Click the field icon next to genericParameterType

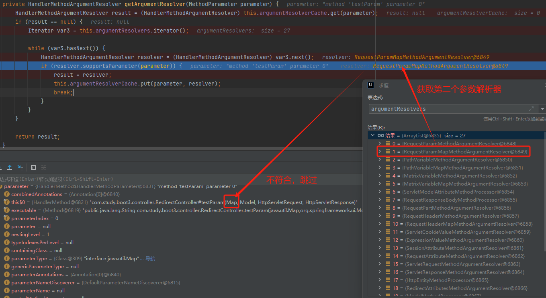[x=6, y=267]
